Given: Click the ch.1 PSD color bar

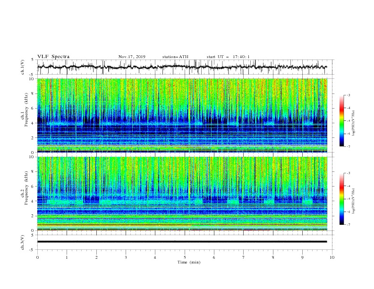Looking at the screenshot, I should [x=342, y=121].
